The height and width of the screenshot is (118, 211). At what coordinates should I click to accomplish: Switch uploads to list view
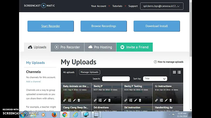(x=179, y=72)
